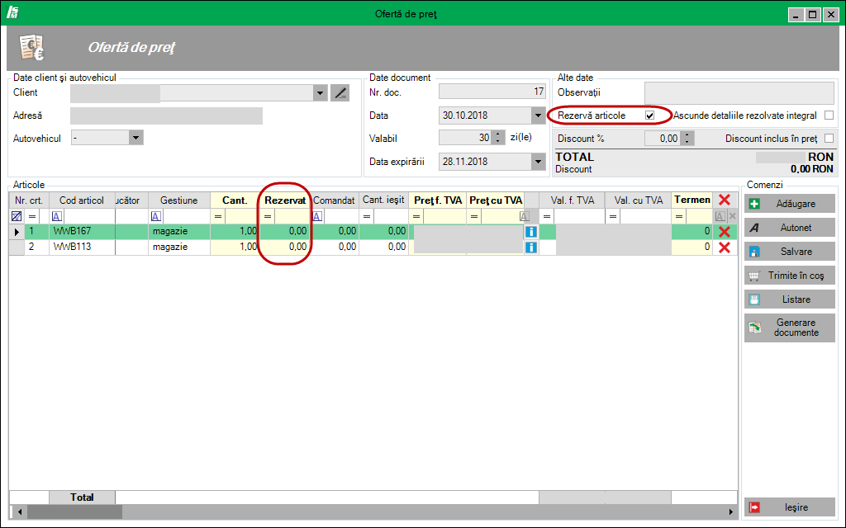Open Autonet from commands panel

(x=789, y=228)
